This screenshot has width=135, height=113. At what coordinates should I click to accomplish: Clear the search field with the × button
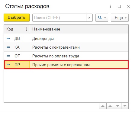[89, 18]
